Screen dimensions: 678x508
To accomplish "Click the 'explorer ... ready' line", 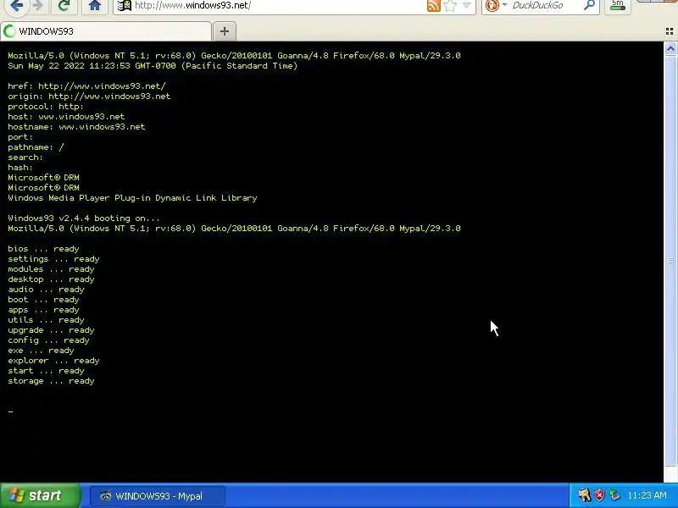I will point(53,361).
